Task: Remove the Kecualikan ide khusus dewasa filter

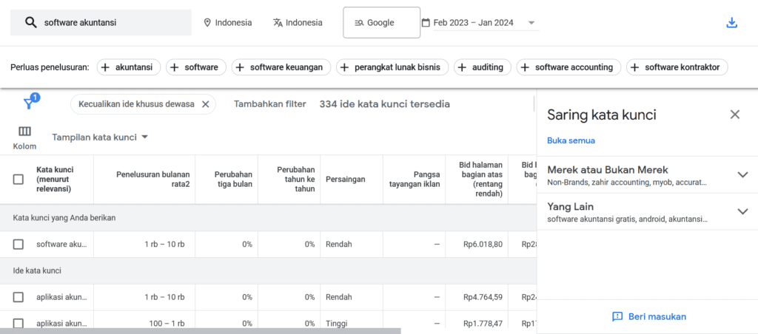Action: (205, 103)
